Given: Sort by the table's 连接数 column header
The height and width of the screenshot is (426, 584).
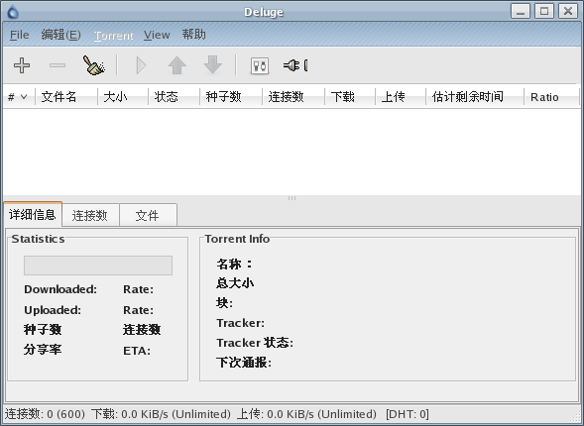Looking at the screenshot, I should pos(293,97).
